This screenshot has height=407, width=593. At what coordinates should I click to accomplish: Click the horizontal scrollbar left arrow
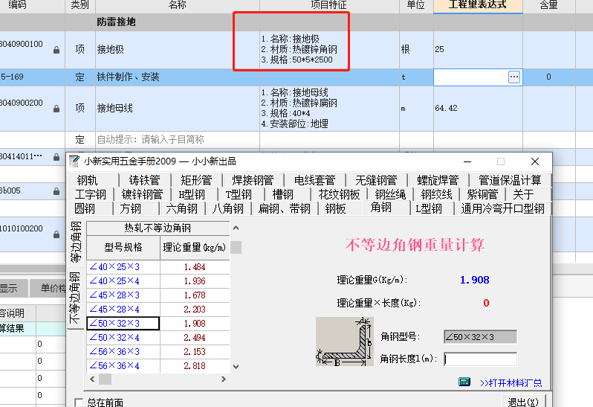pos(92,379)
